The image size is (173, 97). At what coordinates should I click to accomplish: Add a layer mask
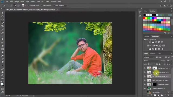pyautogui.click(x=155, y=95)
